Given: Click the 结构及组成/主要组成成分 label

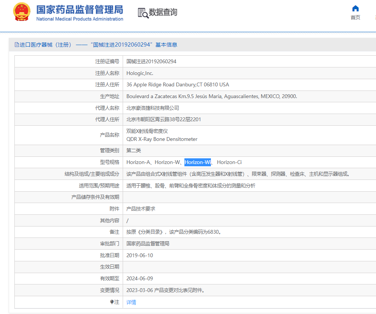Looking at the screenshot, I should pyautogui.click(x=92, y=174).
